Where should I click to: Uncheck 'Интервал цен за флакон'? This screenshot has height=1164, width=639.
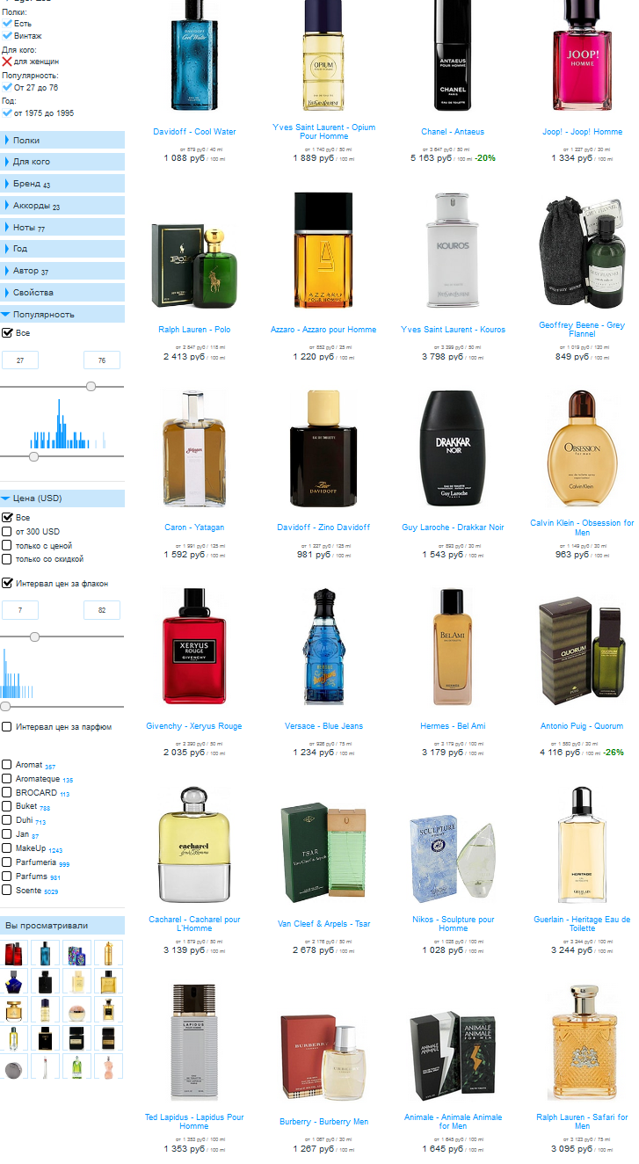pos(7,583)
